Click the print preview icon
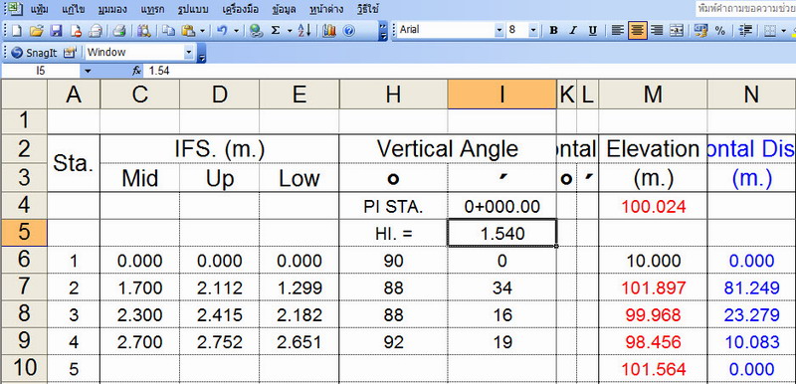796x384 pixels. (96, 31)
